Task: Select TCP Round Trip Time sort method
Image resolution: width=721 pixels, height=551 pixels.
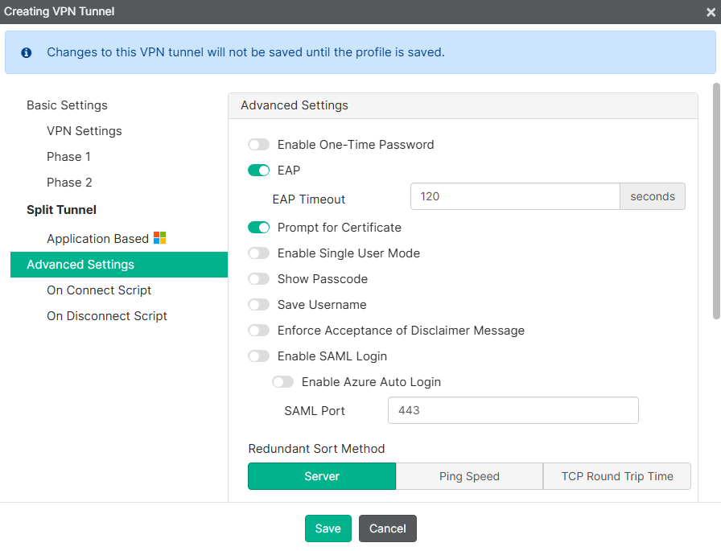Action: (616, 476)
